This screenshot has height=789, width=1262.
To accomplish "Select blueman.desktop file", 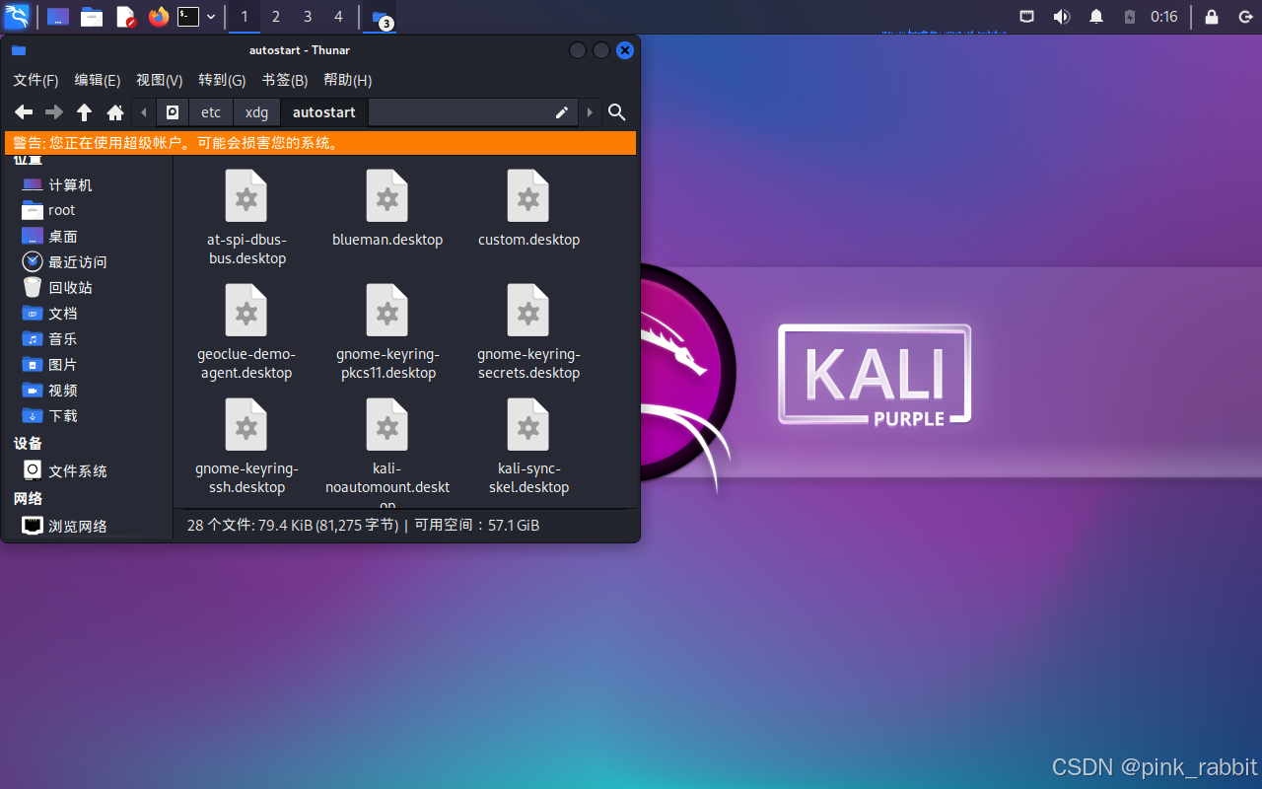I will point(387,209).
